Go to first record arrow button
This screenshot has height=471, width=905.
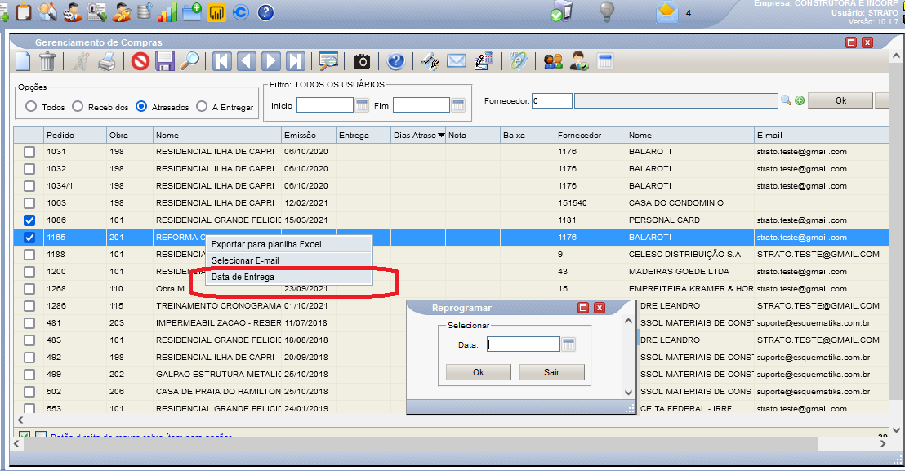pos(222,61)
